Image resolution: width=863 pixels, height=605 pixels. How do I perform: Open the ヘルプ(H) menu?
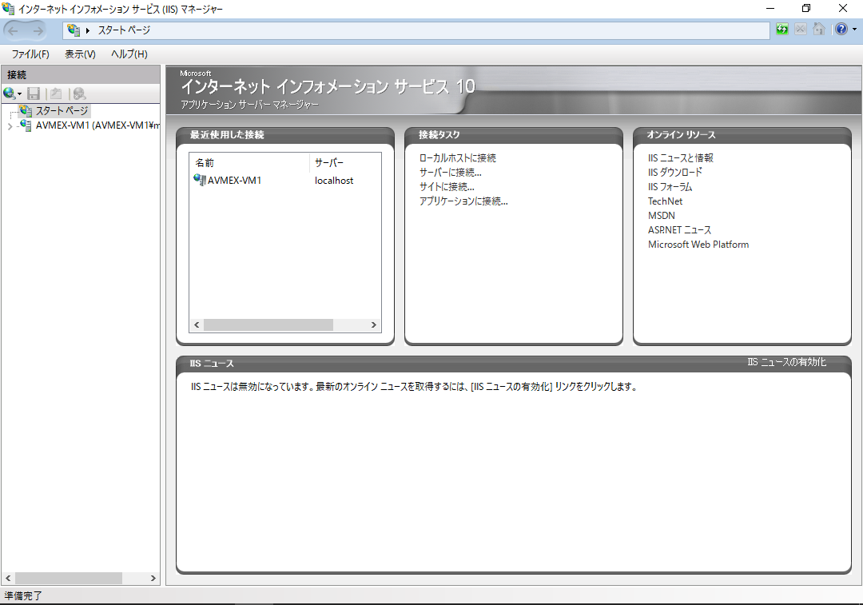(x=129, y=54)
